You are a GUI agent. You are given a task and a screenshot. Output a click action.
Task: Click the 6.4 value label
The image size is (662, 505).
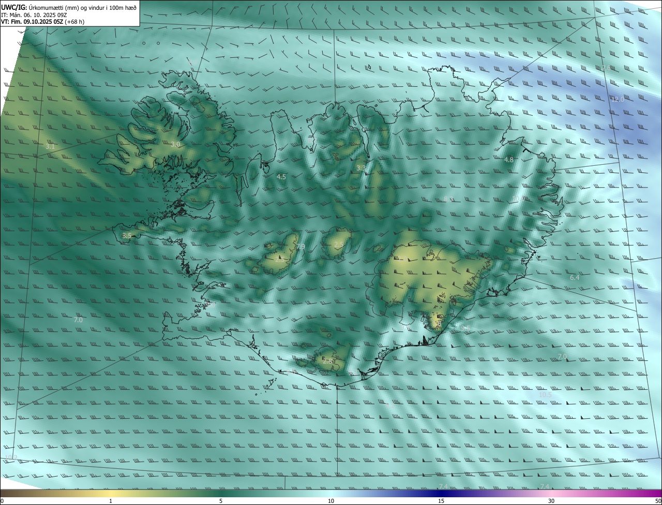(x=575, y=277)
